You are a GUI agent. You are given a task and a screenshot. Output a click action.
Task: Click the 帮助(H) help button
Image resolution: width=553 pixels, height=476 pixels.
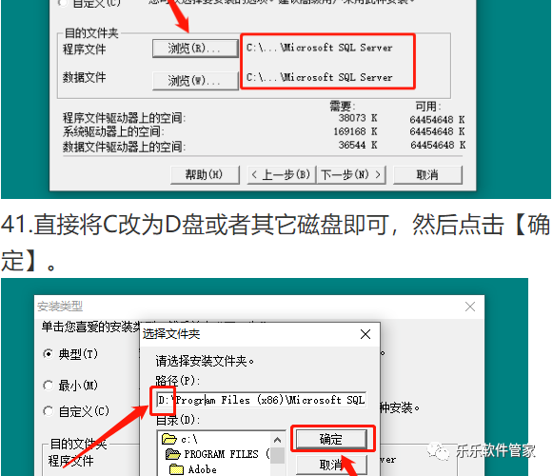pos(205,174)
